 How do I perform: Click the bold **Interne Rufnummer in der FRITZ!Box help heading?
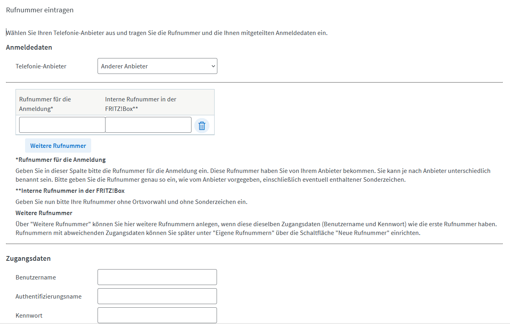(x=70, y=191)
